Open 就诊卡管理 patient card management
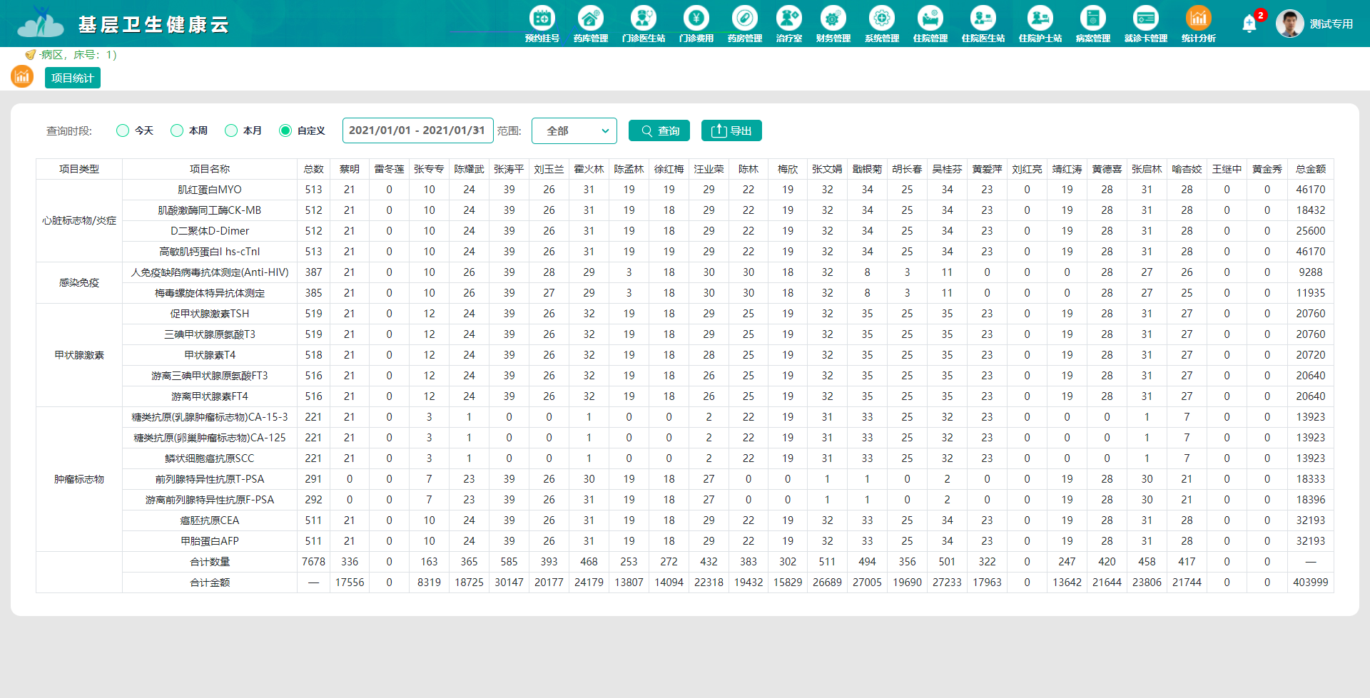This screenshot has width=1370, height=698. (1146, 24)
